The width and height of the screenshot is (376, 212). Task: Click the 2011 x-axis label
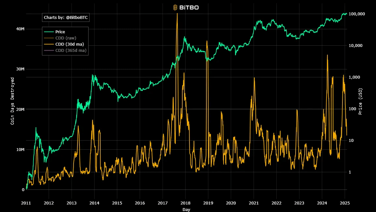click(x=26, y=203)
